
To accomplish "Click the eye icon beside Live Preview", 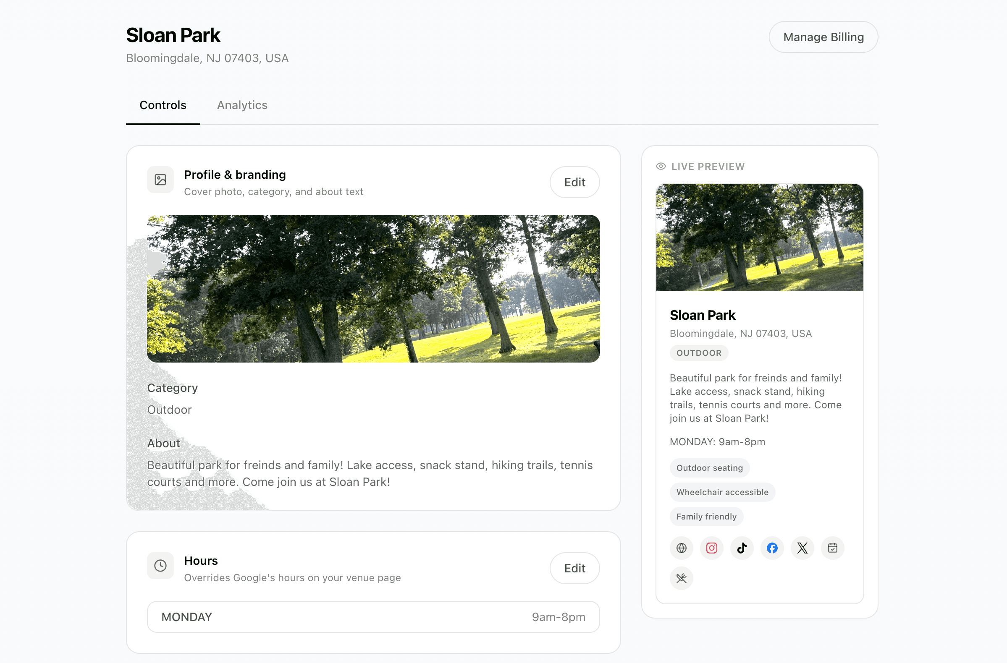I will click(x=661, y=167).
